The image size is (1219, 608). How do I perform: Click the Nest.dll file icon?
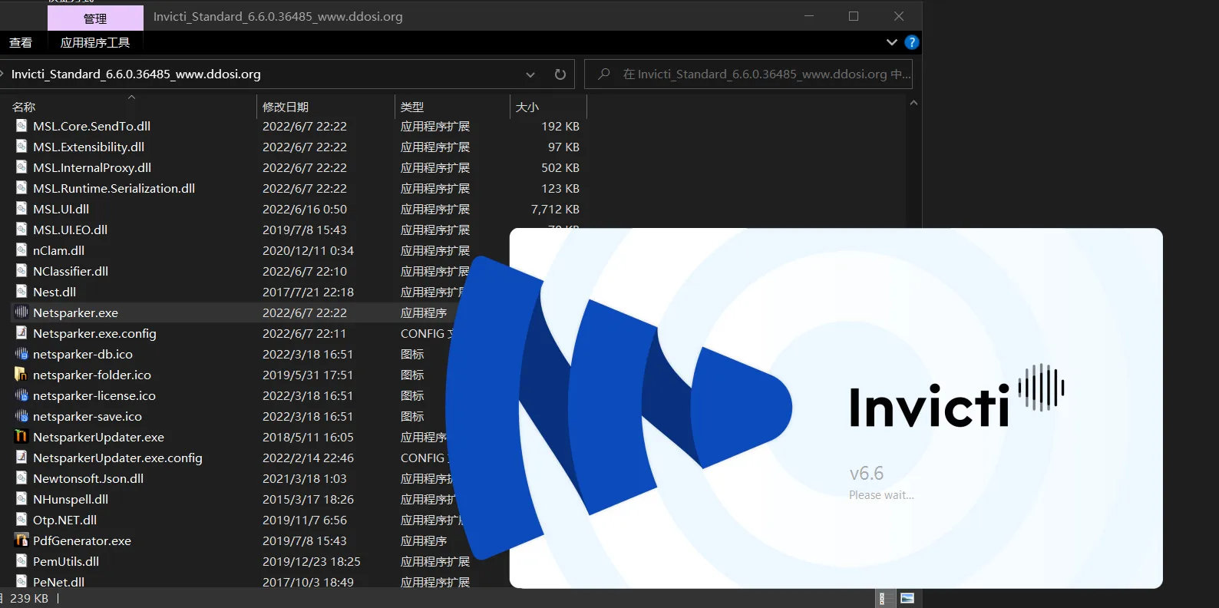[x=21, y=292]
